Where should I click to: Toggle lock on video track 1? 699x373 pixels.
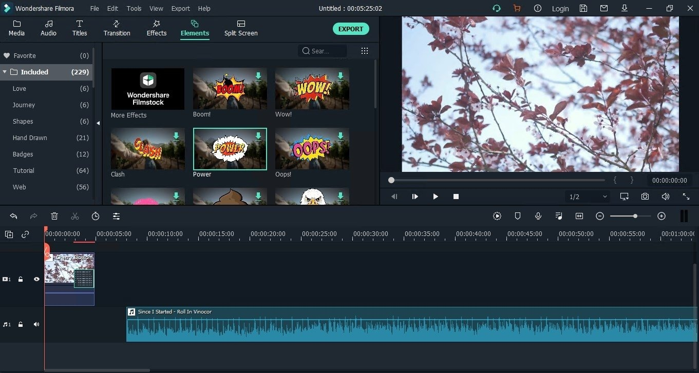tap(21, 279)
